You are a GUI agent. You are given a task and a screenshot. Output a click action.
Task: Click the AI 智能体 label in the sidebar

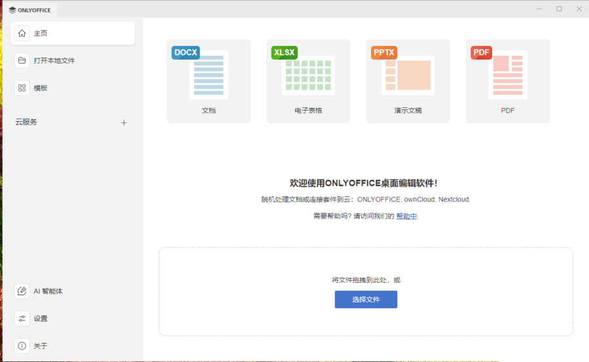click(x=48, y=291)
